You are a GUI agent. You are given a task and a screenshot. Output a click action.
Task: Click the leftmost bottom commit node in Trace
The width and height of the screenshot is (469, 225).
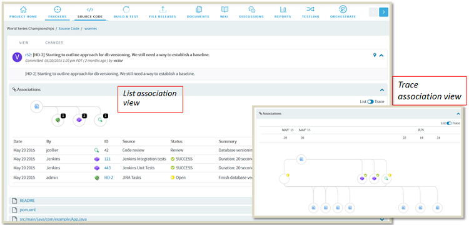click(313, 207)
